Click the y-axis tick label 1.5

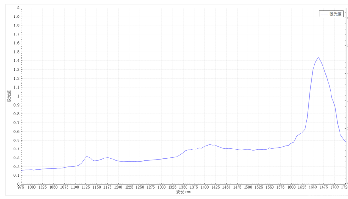[x=17, y=52]
